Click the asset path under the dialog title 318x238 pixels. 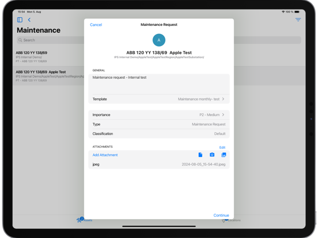click(x=159, y=57)
